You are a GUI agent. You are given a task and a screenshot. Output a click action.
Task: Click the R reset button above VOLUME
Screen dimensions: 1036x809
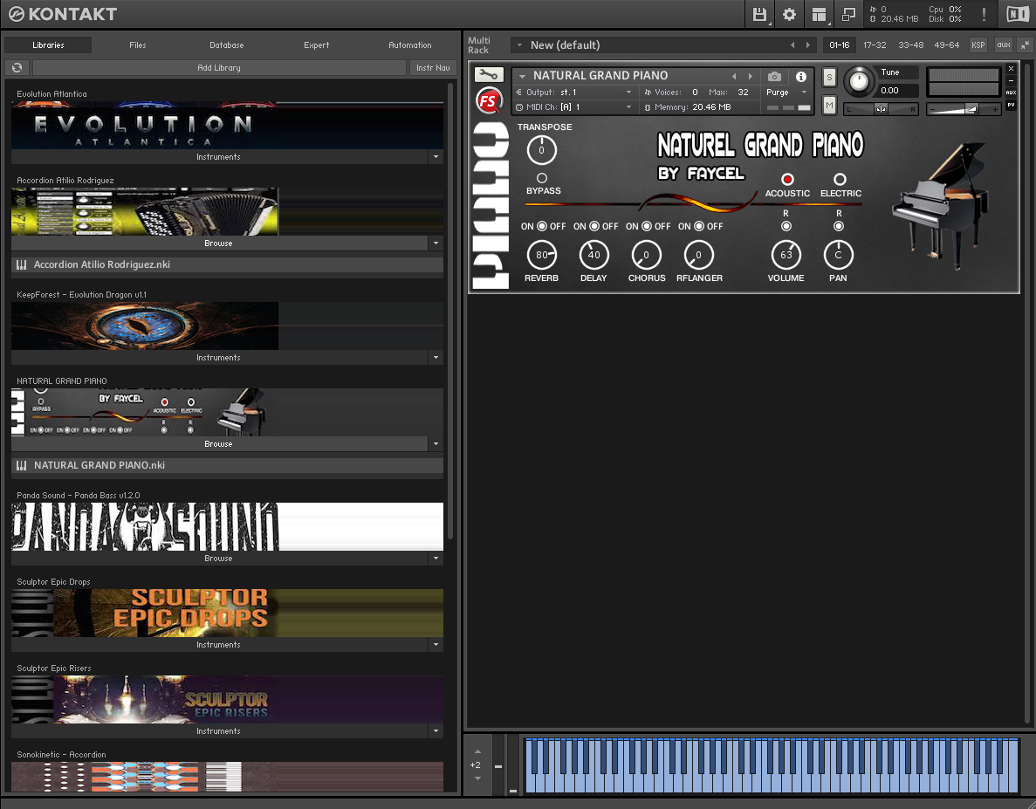786,226
